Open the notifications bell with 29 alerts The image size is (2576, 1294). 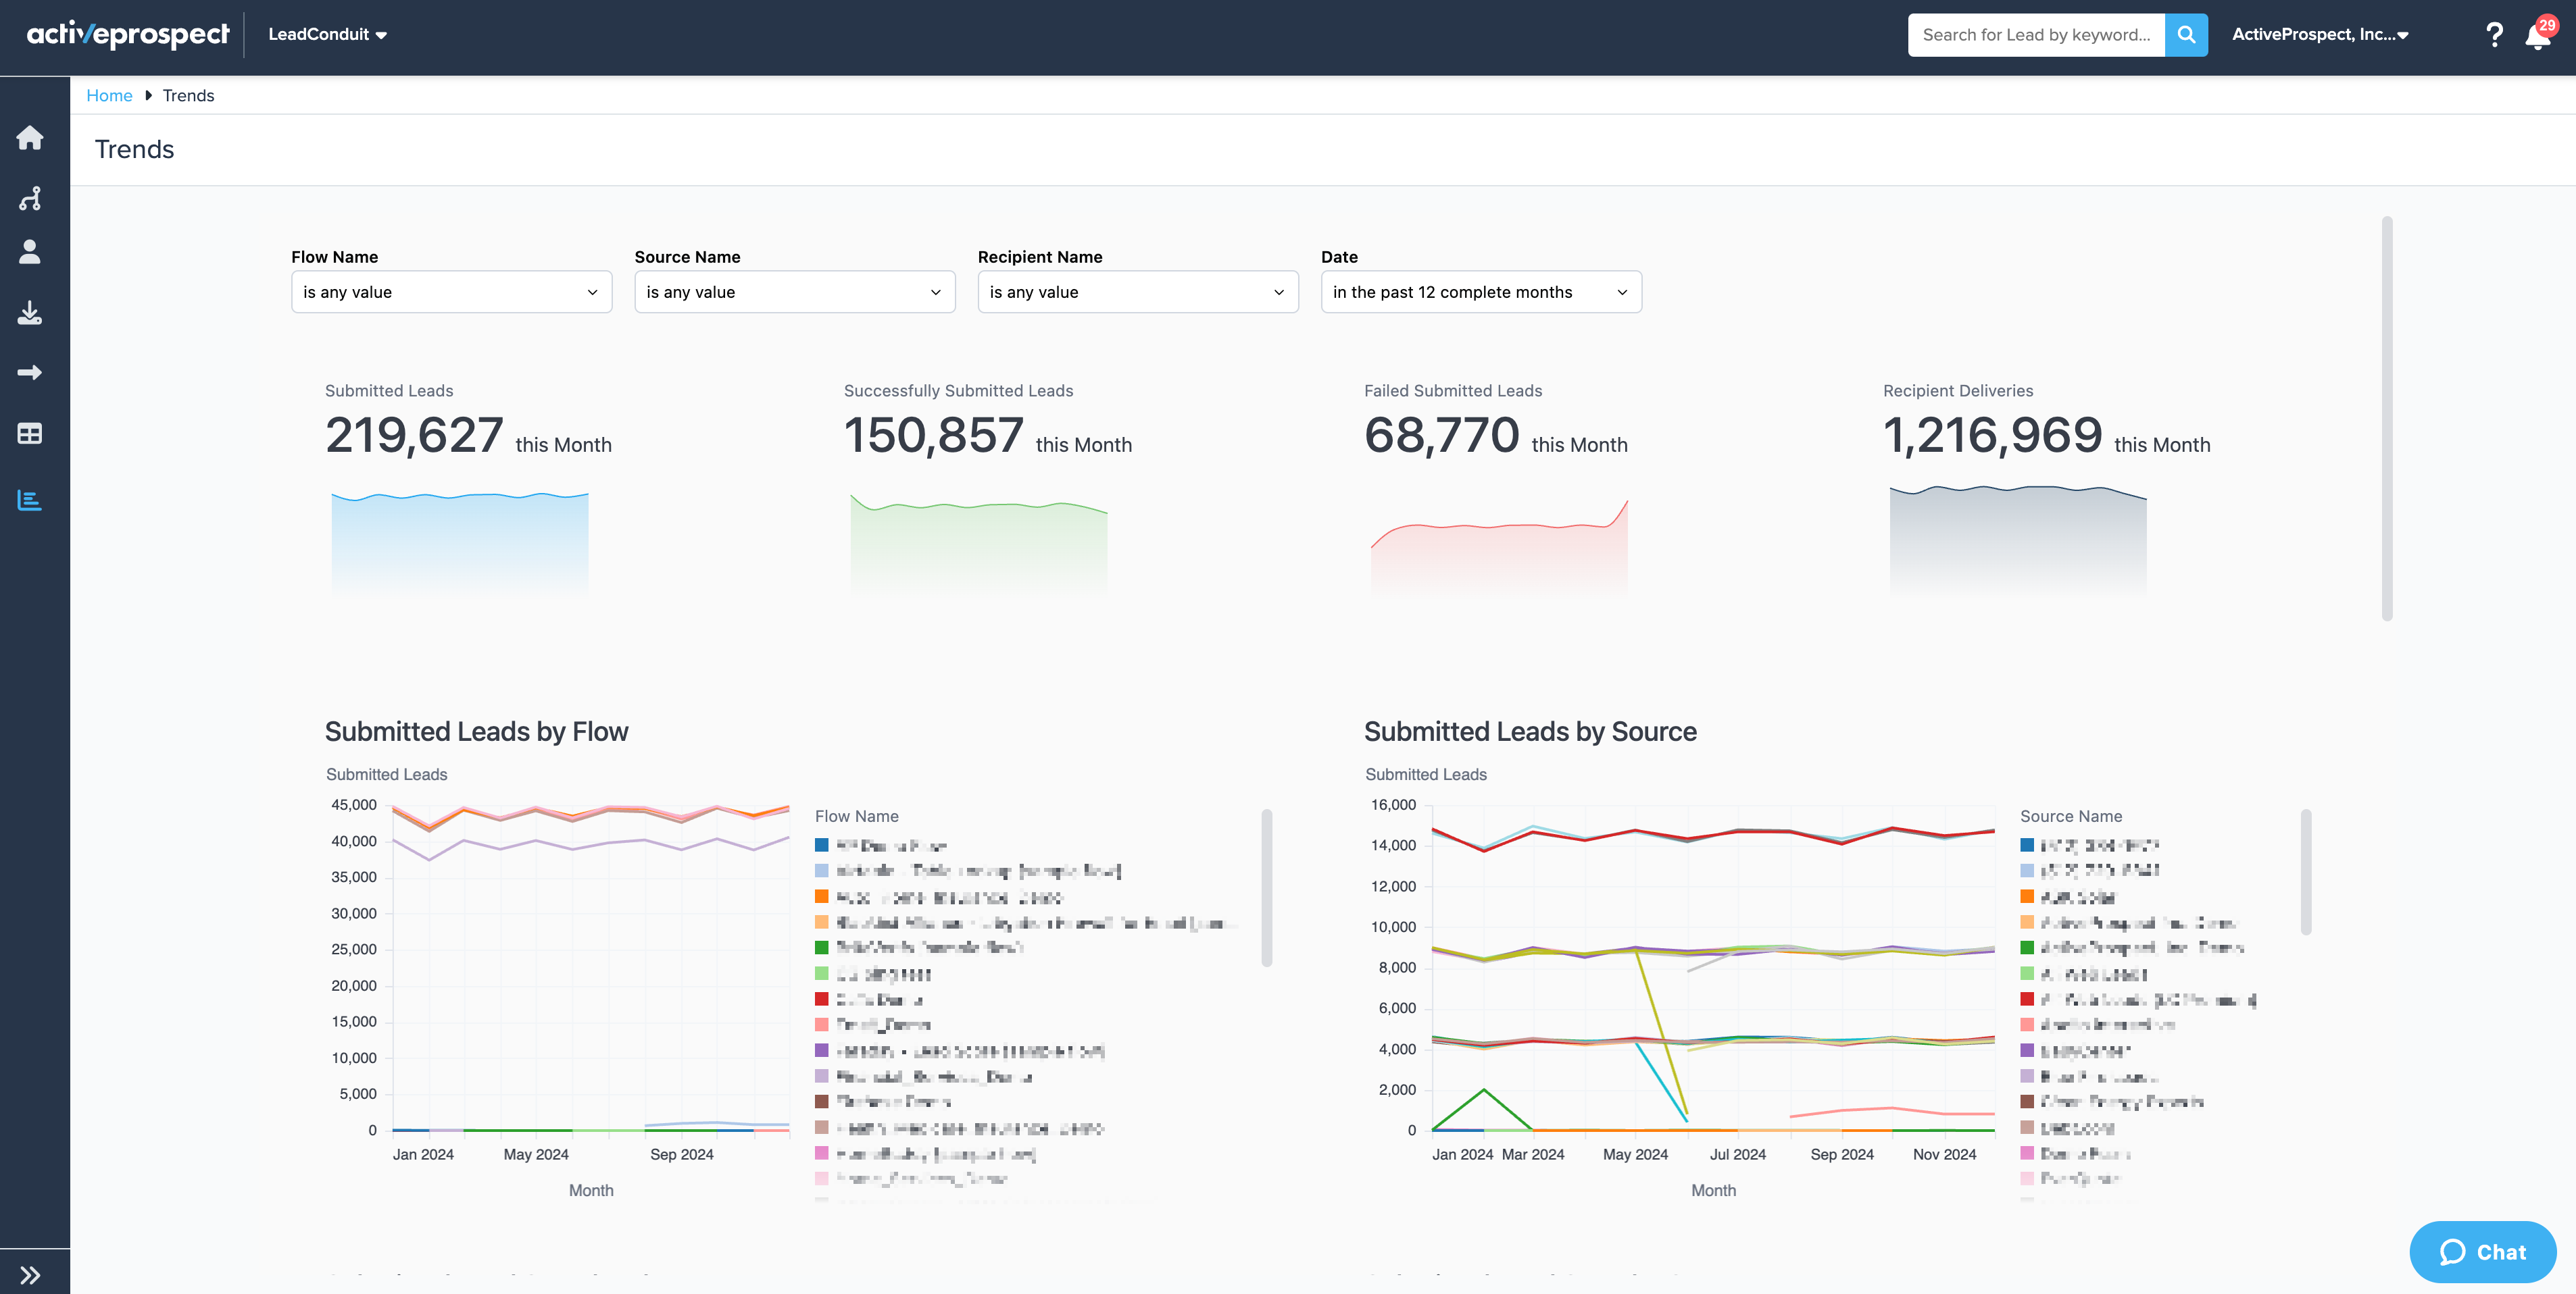pos(2539,36)
